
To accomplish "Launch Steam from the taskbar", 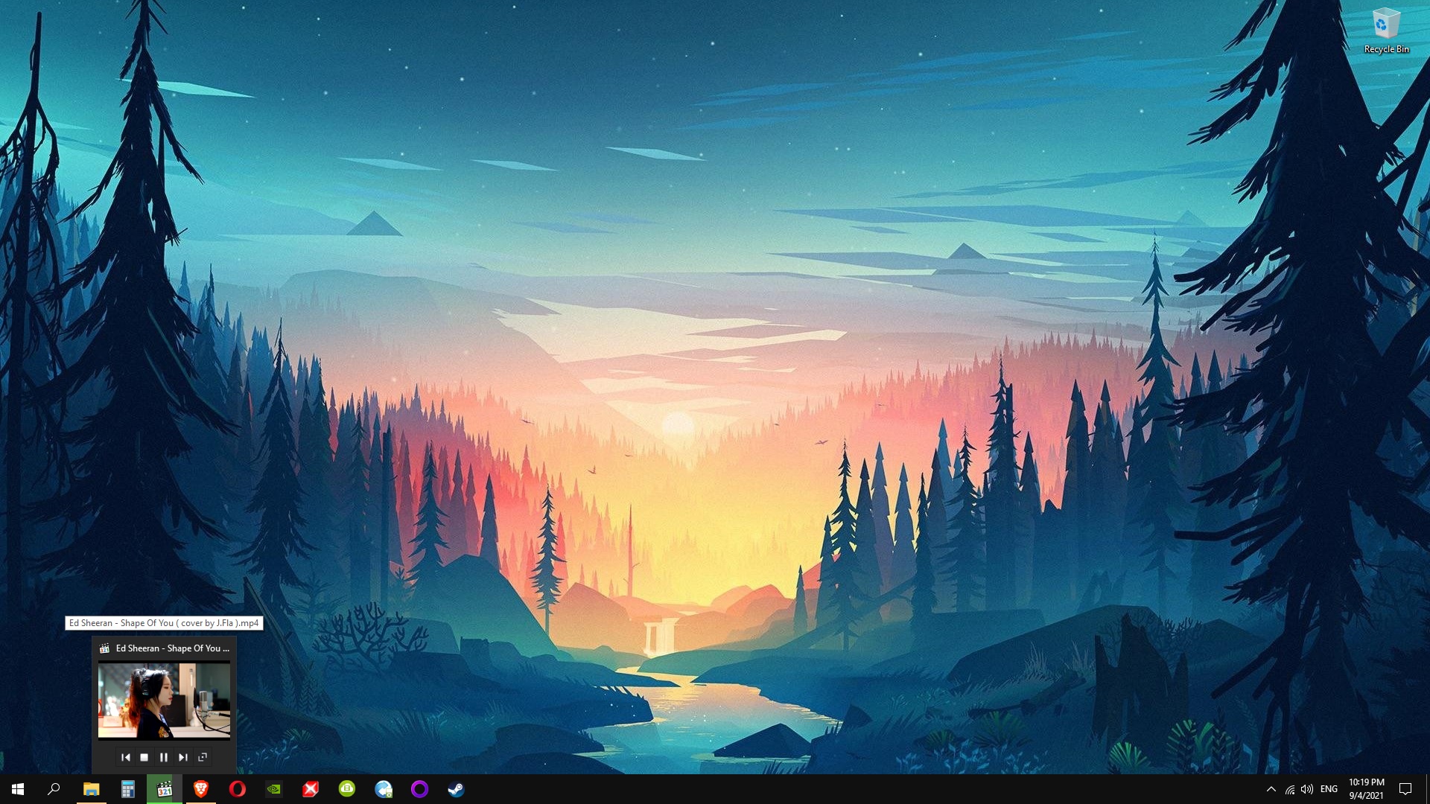I will 456,789.
